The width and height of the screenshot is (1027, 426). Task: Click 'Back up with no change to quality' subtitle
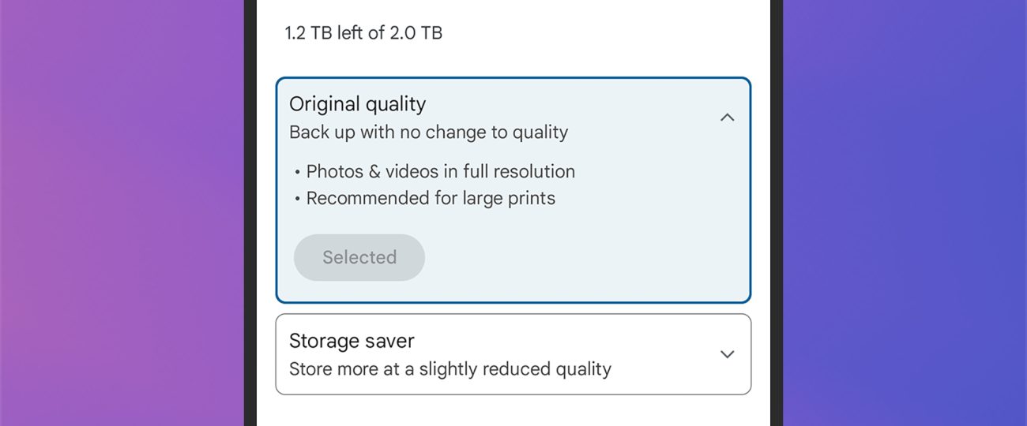(x=428, y=133)
